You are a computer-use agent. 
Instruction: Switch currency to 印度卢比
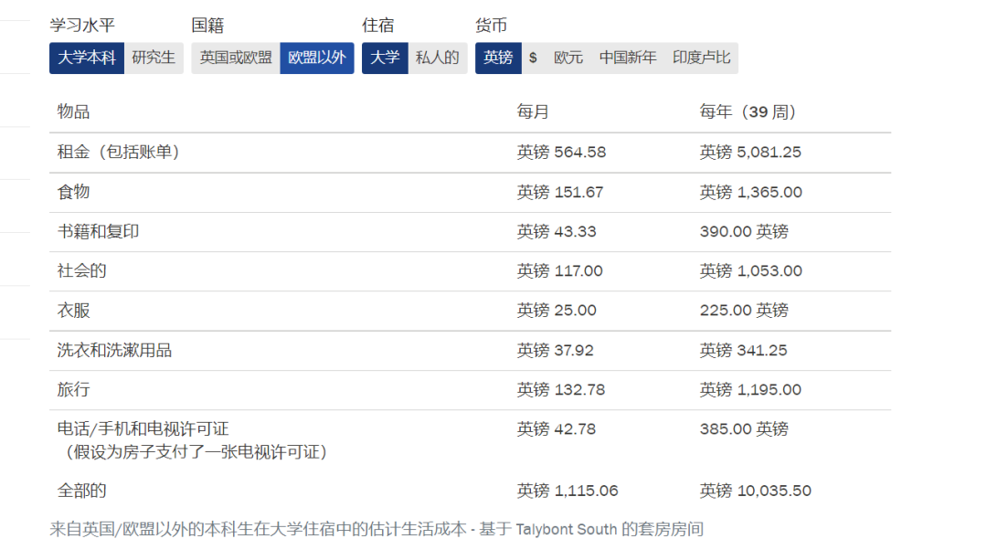coord(702,58)
